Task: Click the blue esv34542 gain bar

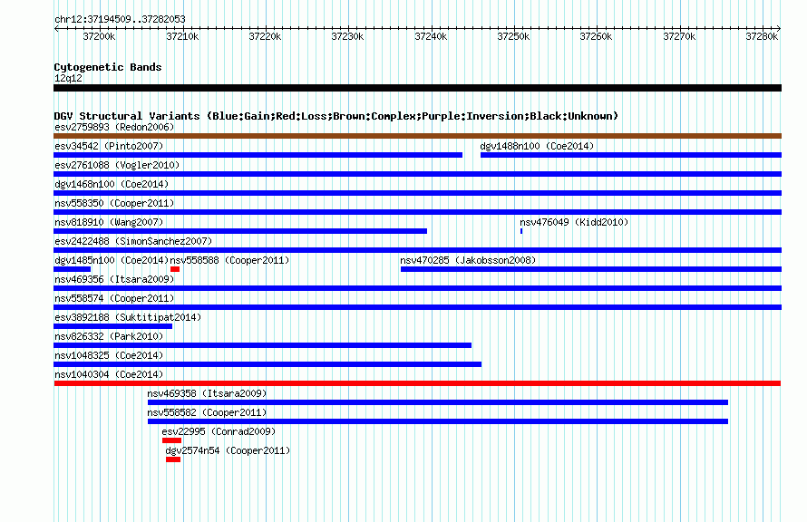Action: [x=258, y=155]
